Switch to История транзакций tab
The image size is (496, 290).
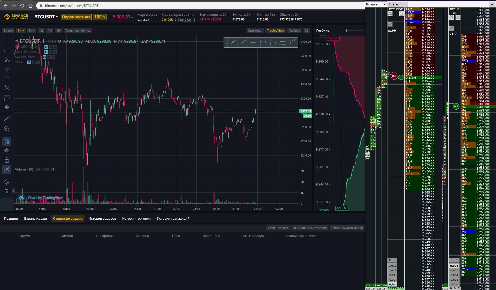click(173, 219)
